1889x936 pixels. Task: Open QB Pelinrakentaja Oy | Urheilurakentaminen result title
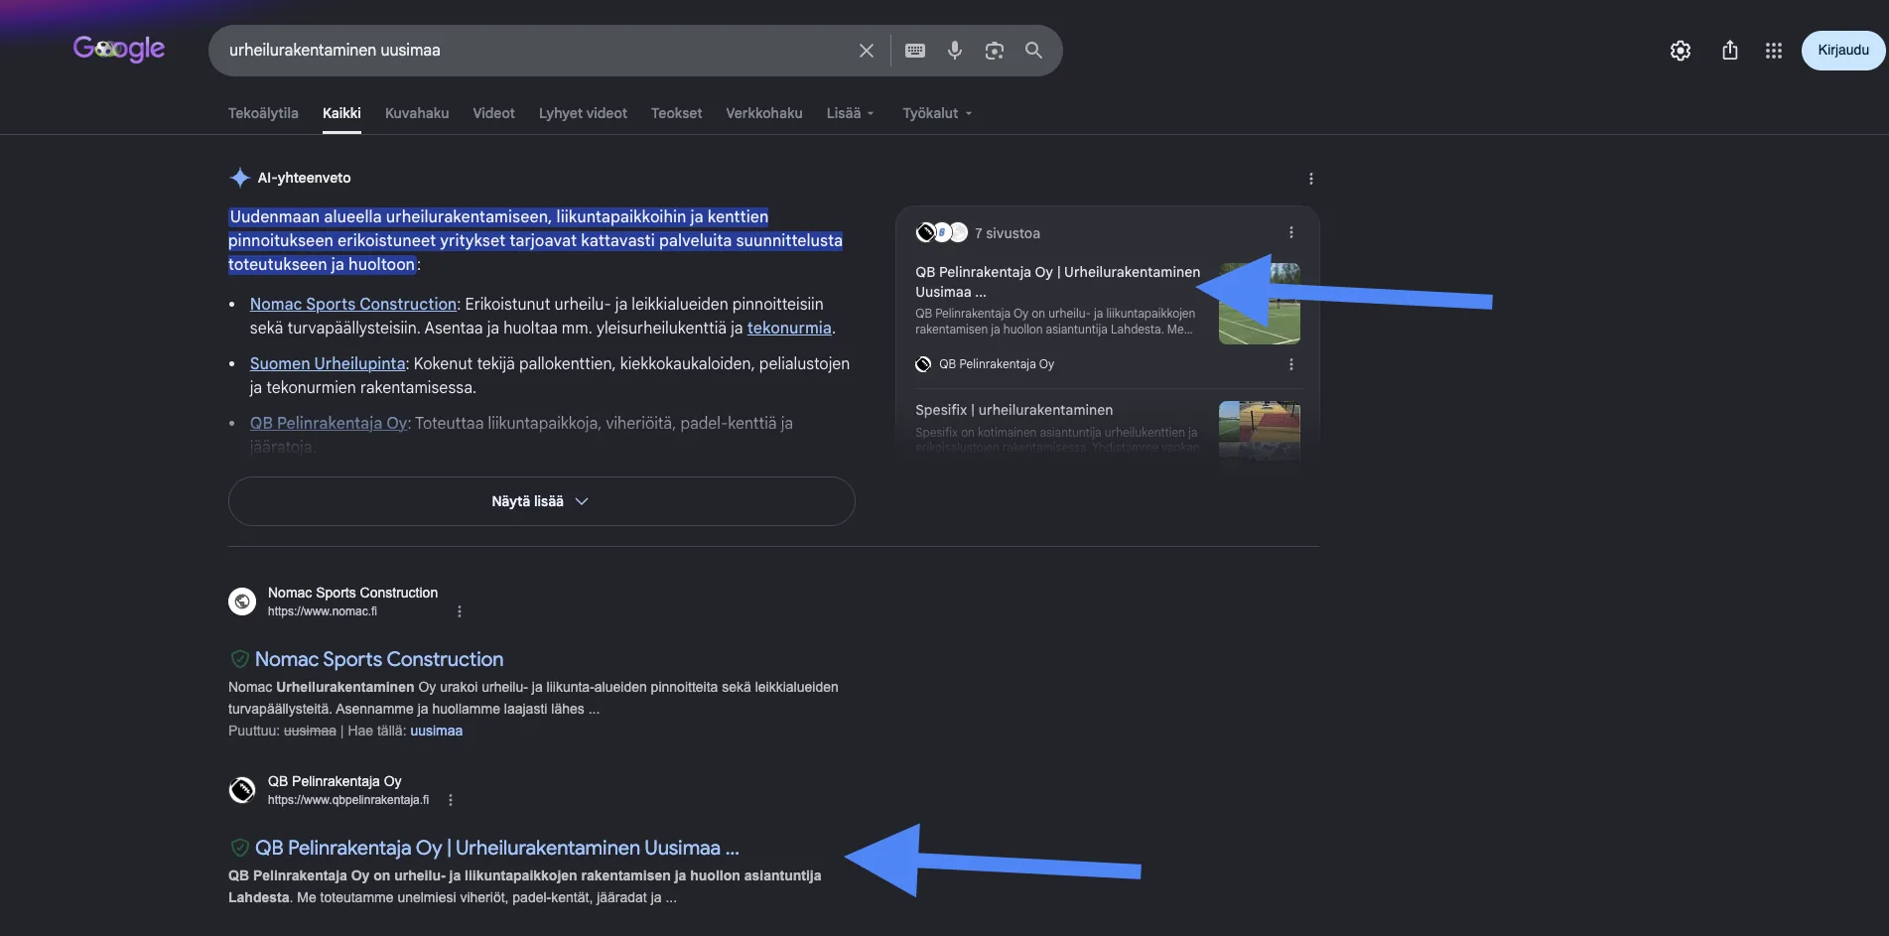497,848
